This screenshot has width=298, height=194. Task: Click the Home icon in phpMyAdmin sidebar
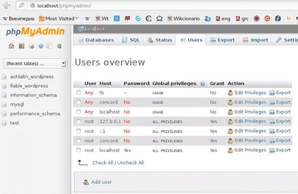coord(11,46)
